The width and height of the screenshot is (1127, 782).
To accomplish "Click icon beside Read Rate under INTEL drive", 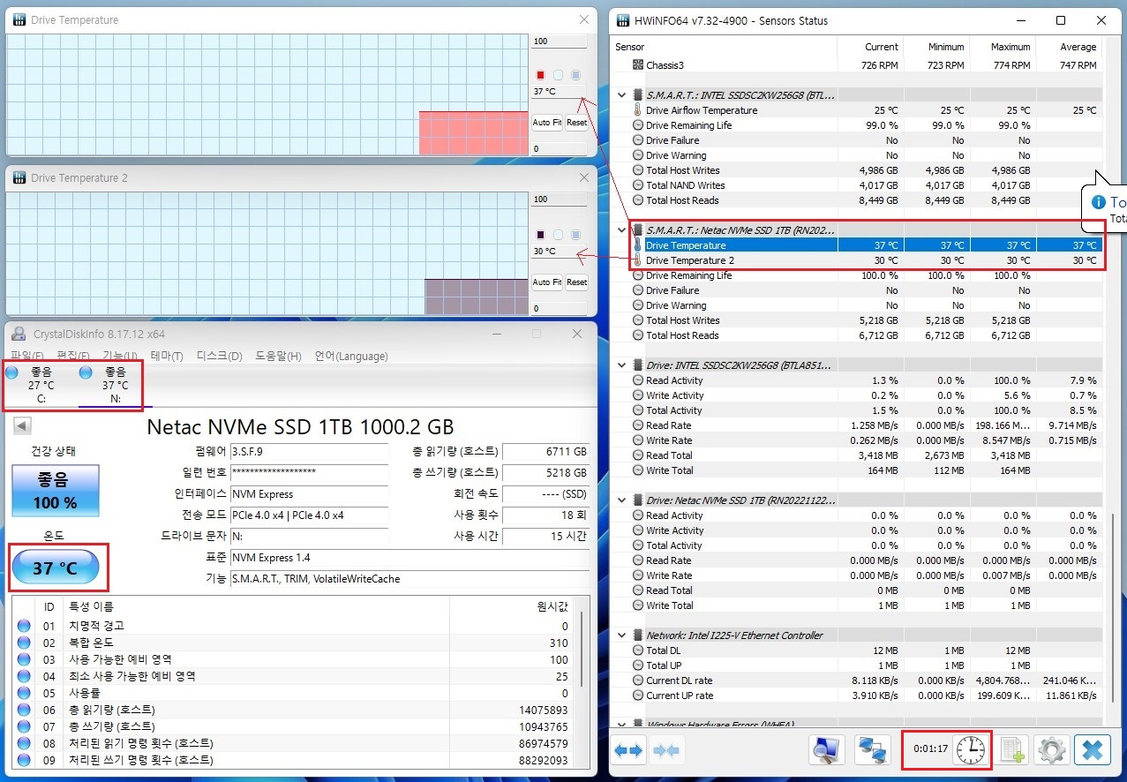I will click(x=638, y=425).
